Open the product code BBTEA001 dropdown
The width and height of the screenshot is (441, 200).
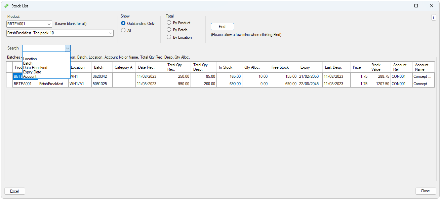(49, 24)
